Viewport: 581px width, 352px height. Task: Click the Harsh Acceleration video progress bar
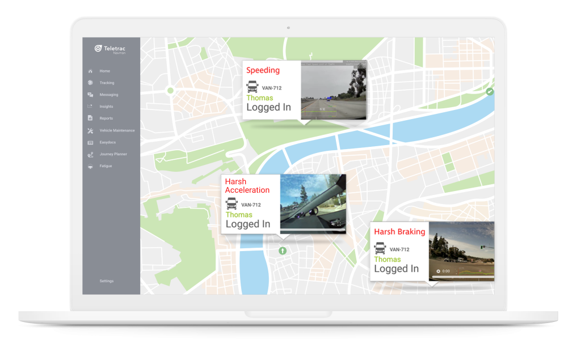313,230
